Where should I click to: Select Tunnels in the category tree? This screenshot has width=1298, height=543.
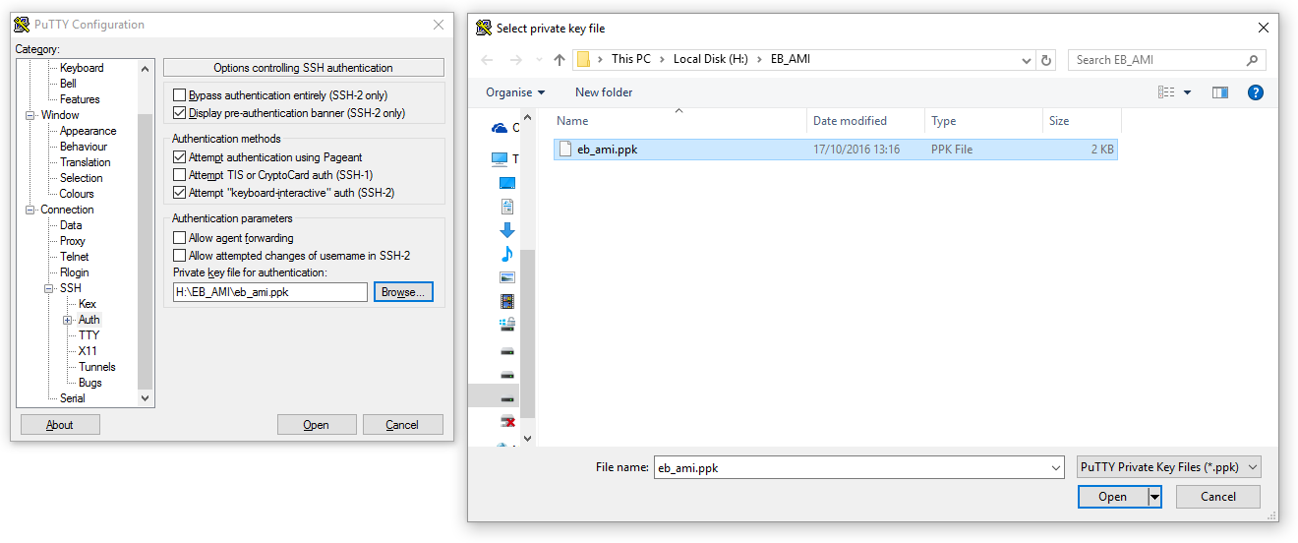97,367
